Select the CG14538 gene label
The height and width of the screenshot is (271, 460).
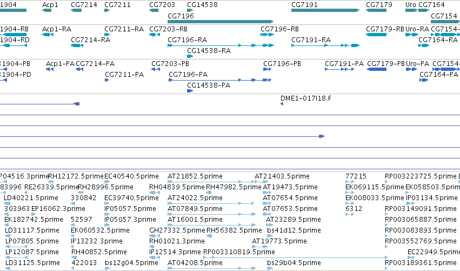pyautogui.click(x=202, y=5)
